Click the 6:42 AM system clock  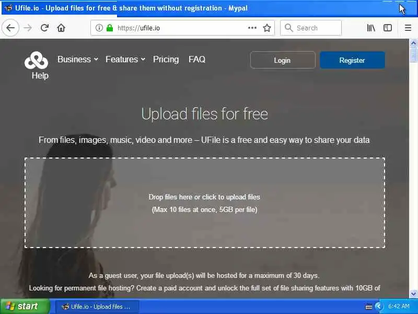399,306
